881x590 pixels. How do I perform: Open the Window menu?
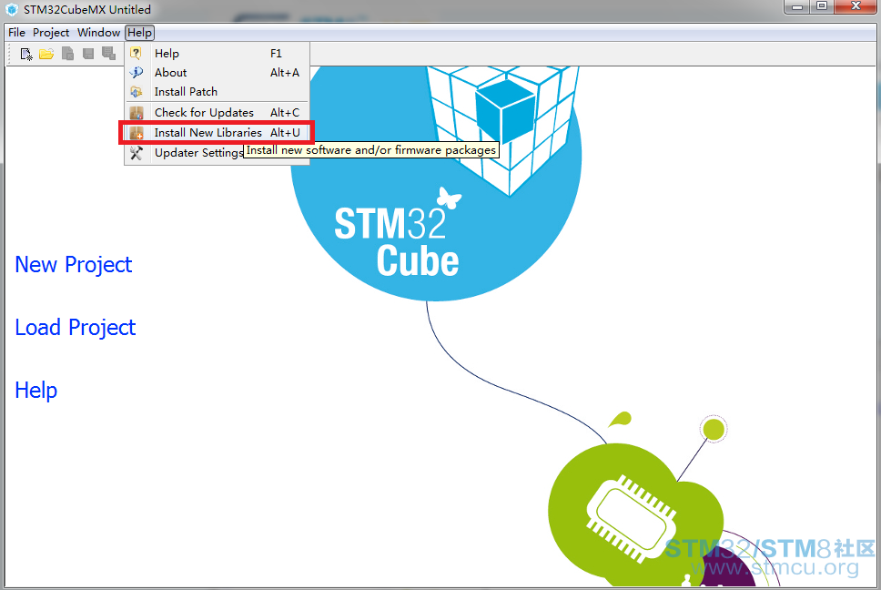pyautogui.click(x=99, y=33)
